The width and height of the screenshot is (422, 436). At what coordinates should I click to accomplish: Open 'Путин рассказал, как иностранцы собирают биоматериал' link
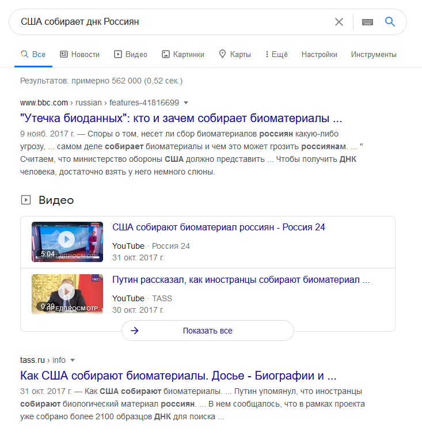241,279
